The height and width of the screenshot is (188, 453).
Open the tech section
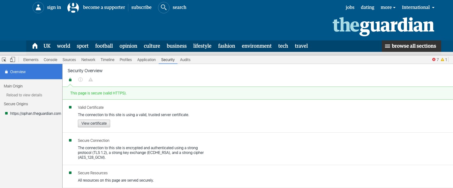coord(283,46)
